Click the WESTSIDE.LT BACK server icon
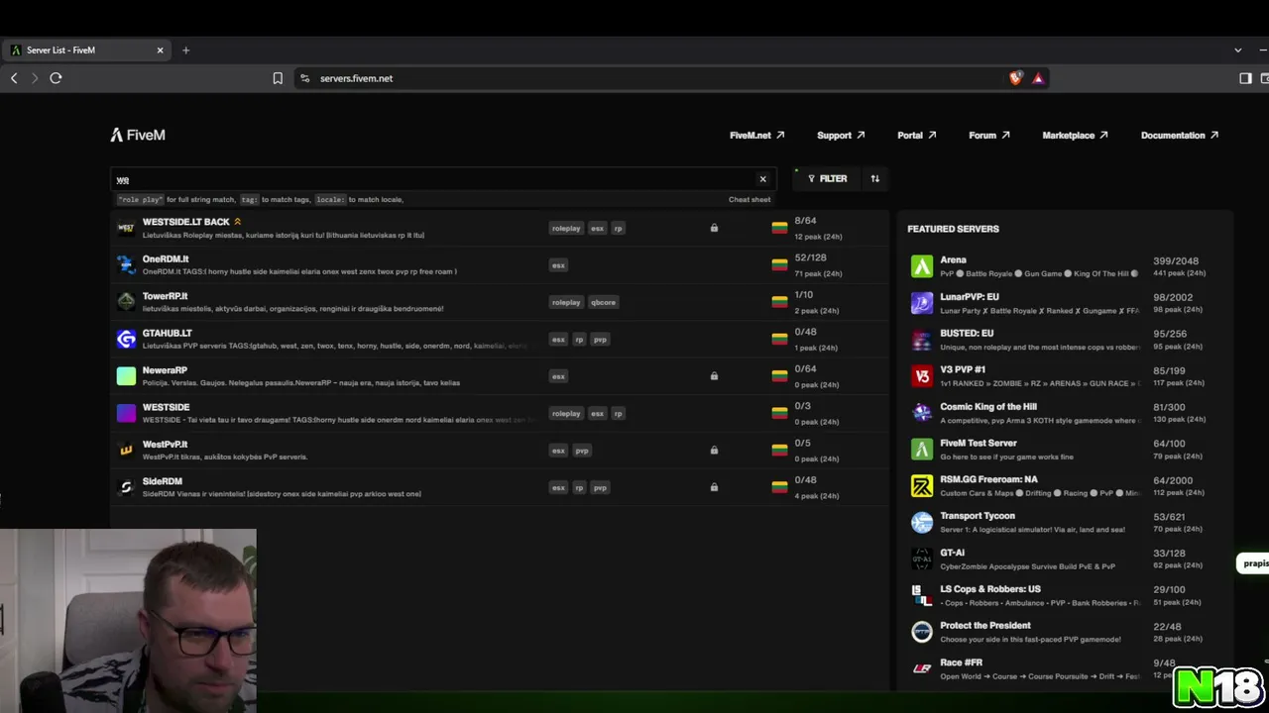 tap(126, 228)
